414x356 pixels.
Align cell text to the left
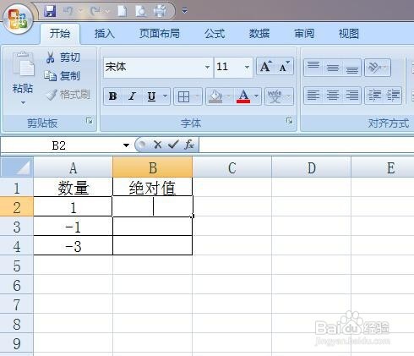click(313, 96)
